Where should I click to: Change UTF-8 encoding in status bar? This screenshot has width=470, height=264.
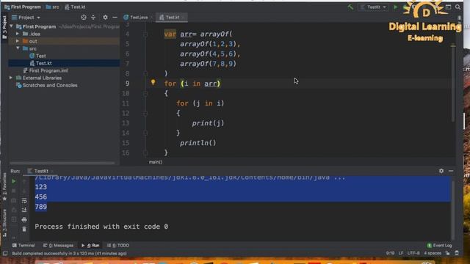coord(413,253)
